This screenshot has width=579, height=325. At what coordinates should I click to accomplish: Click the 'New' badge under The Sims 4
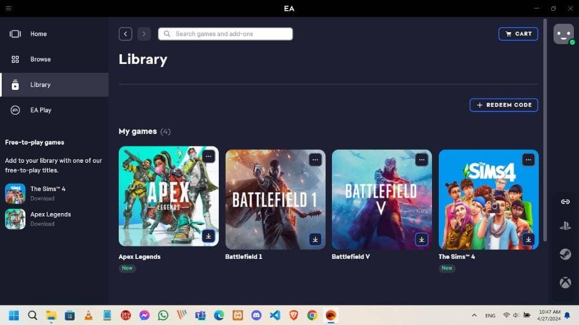[447, 268]
